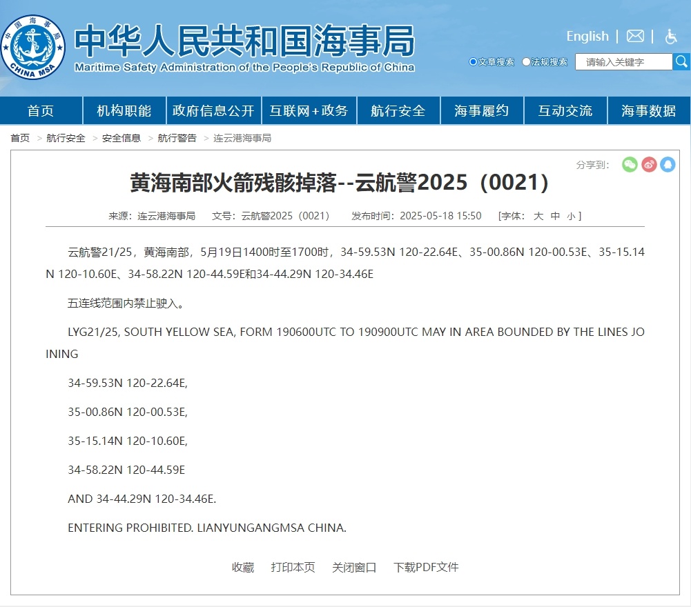Click 下载PDF文件 to download the notice

click(426, 567)
